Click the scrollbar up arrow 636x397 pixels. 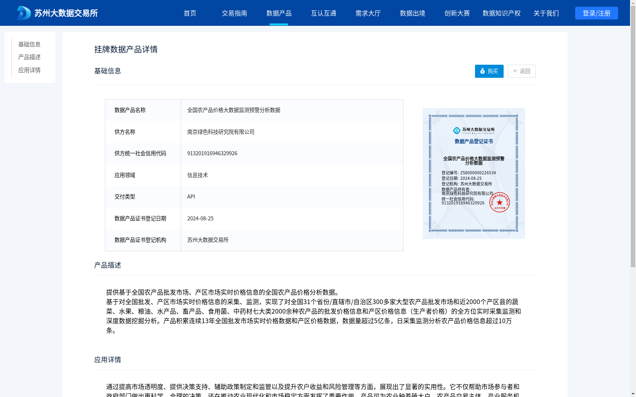click(633, 3)
